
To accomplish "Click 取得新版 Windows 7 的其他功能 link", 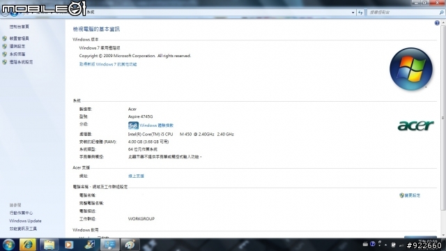I will [x=108, y=64].
